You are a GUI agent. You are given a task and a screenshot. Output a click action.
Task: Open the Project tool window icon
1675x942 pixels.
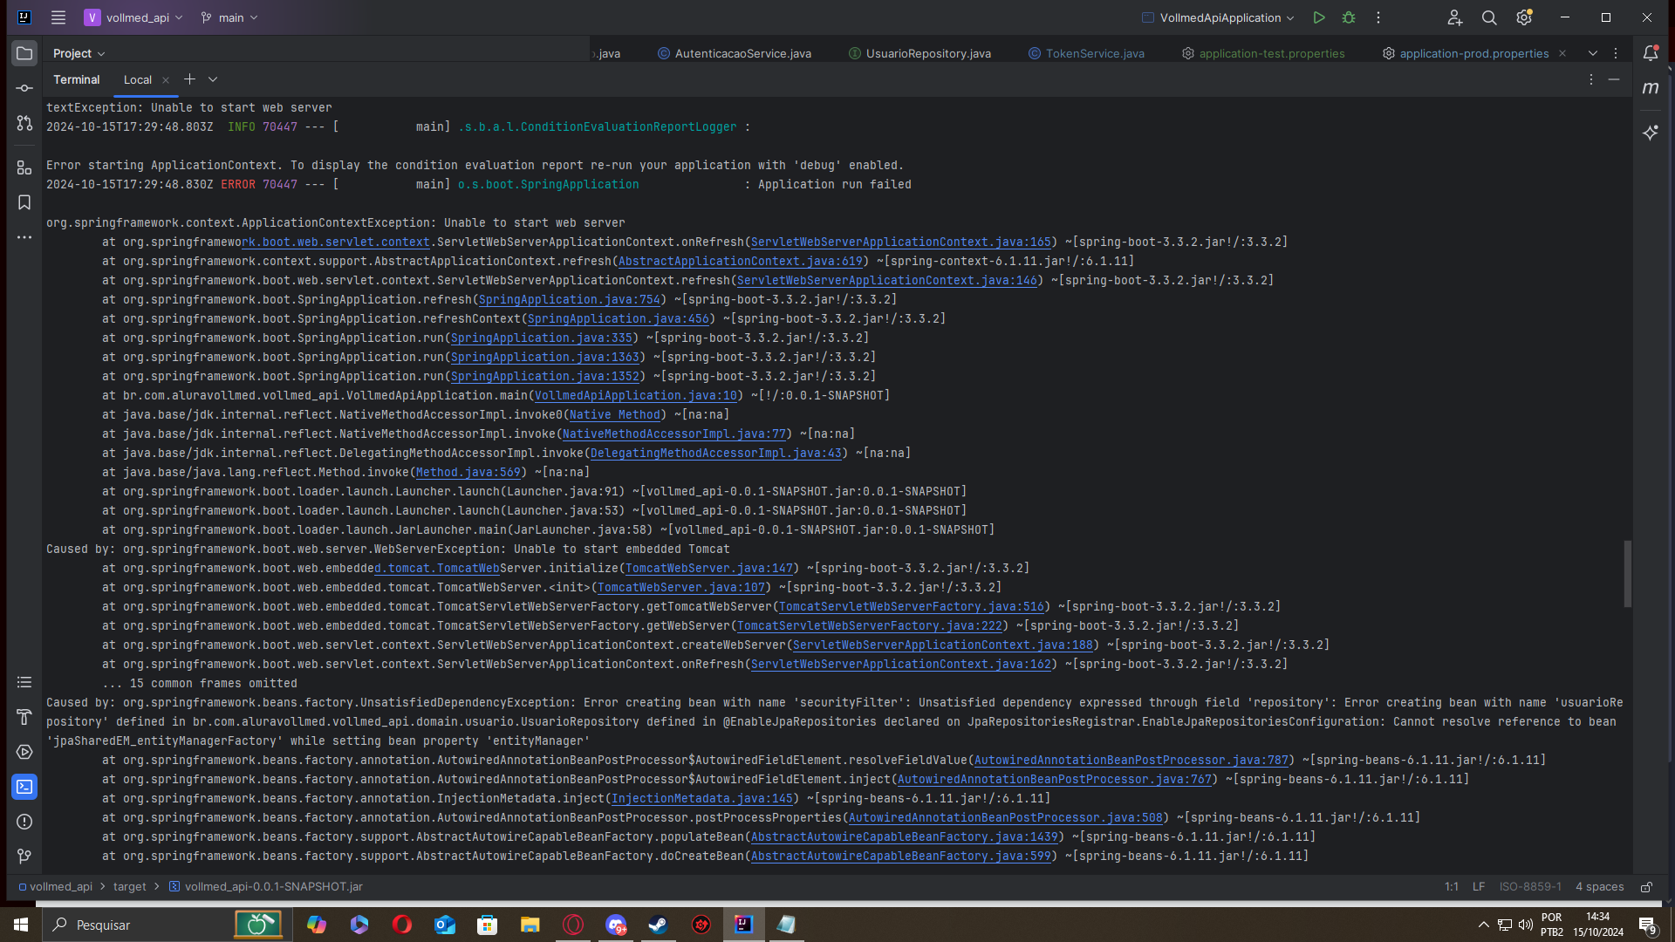[x=24, y=53]
